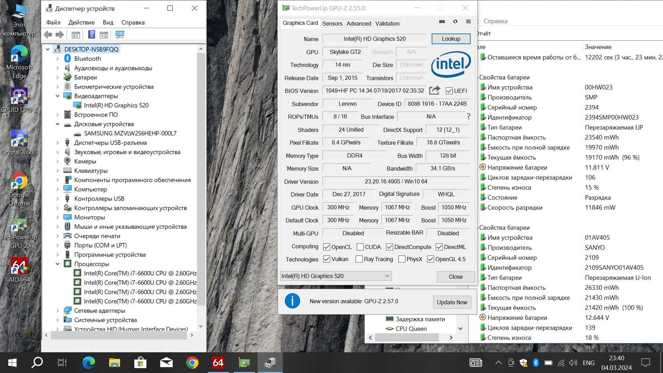The width and height of the screenshot is (663, 373).
Task: Expand the Bluetooth node in Device Manager
Action: pos(58,59)
